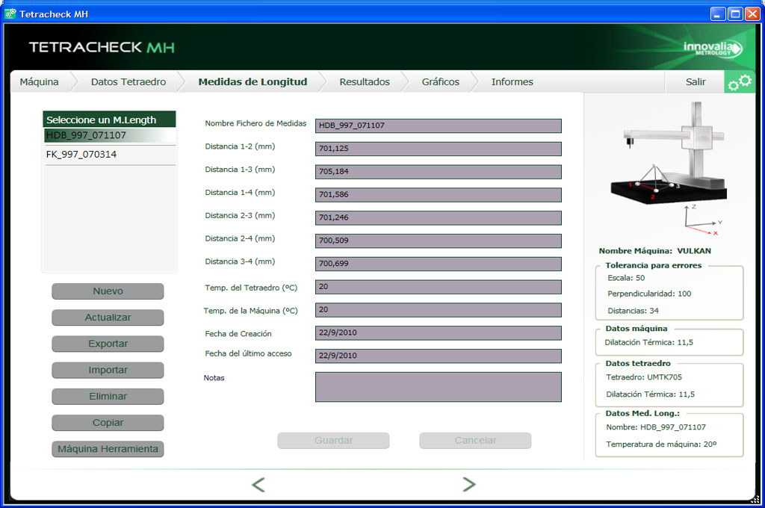Open the Gráficos tab
Screen dimensions: 765x508
point(440,82)
